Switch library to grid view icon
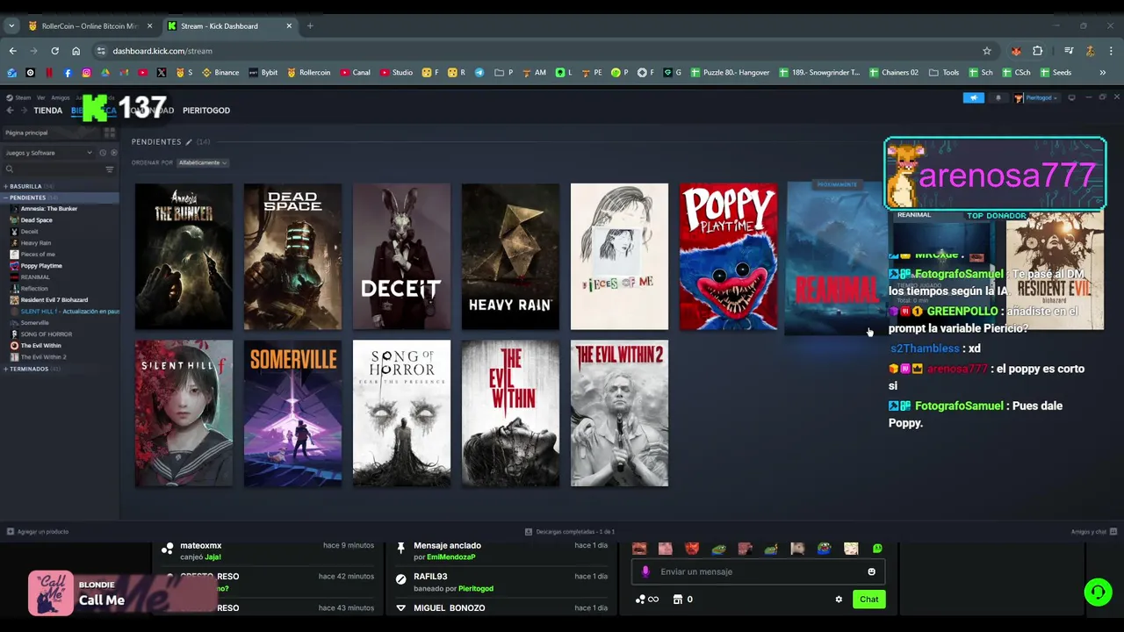Image resolution: width=1124 pixels, height=632 pixels. click(110, 133)
